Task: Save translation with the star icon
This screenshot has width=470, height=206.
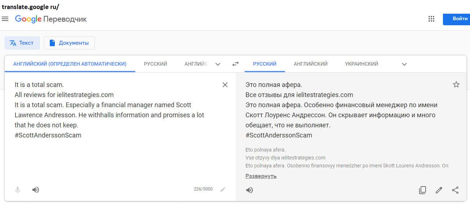Action: point(456,85)
